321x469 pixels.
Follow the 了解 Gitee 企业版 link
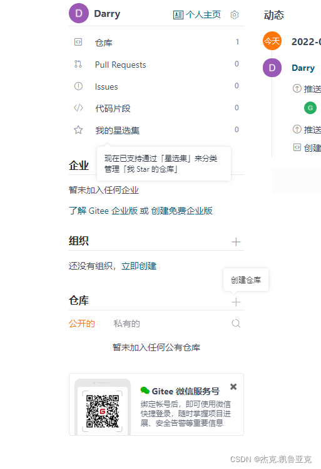[x=103, y=211]
